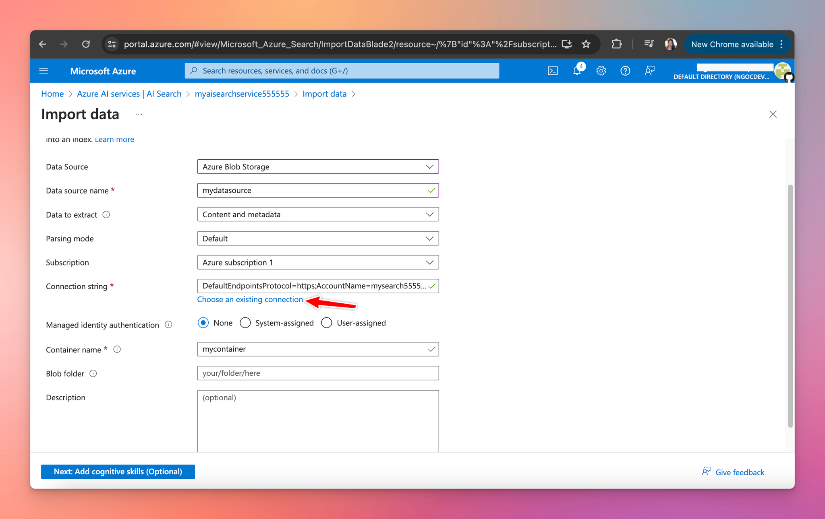The height and width of the screenshot is (519, 825).
Task: Open Azure account avatar menu
Action: (x=783, y=71)
